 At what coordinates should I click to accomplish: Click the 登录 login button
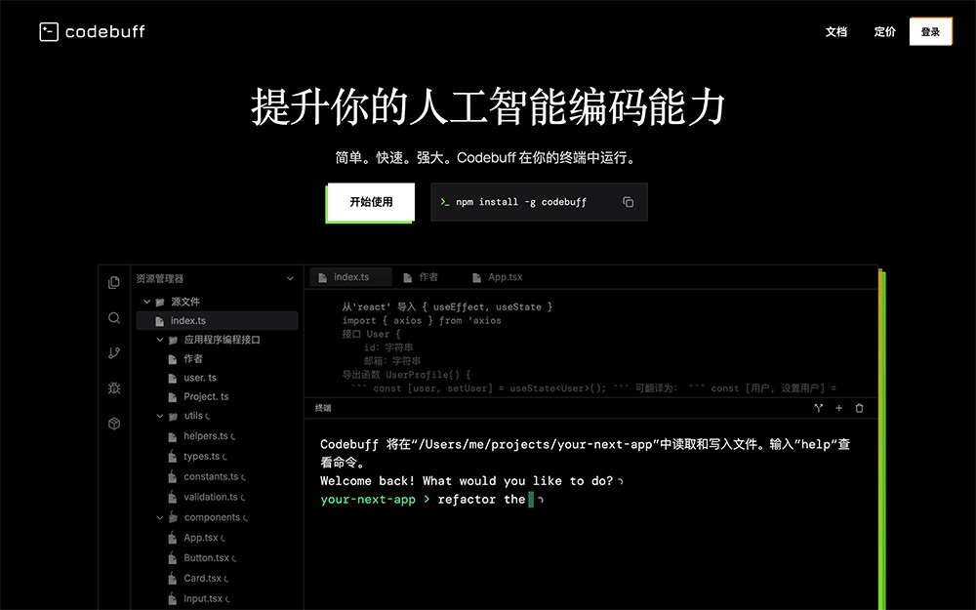point(930,32)
